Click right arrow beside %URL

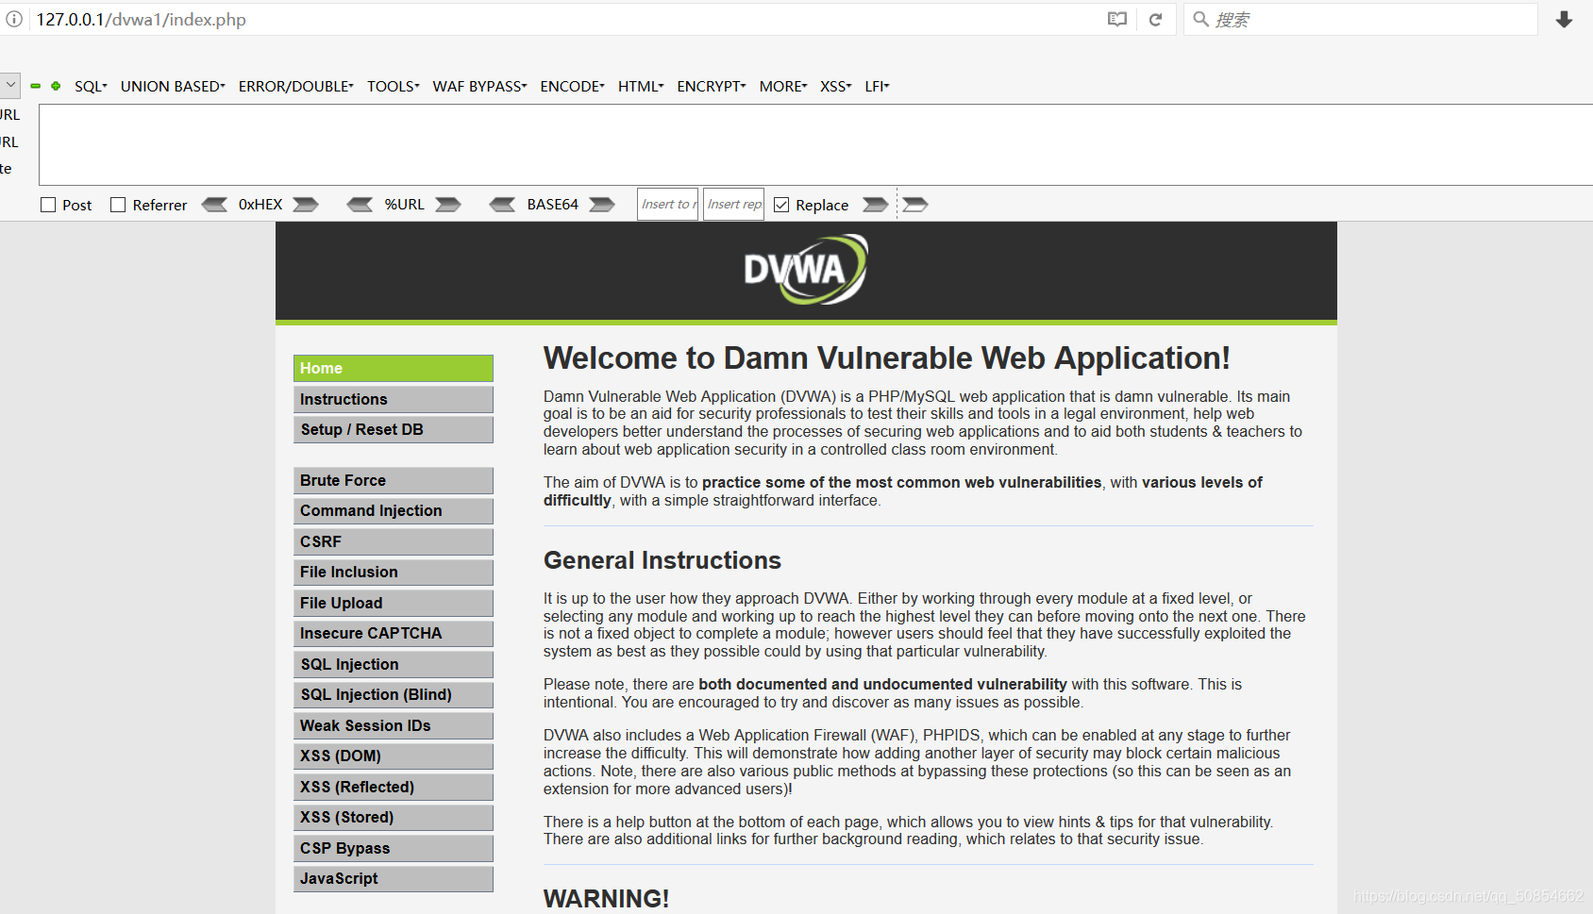point(448,205)
